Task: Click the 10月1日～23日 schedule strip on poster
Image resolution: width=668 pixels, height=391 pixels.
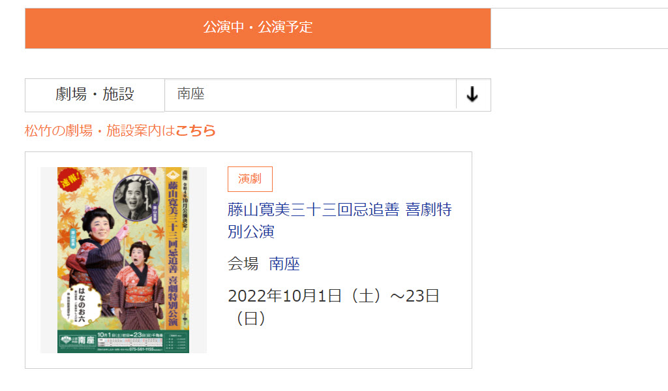Action: click(x=130, y=335)
